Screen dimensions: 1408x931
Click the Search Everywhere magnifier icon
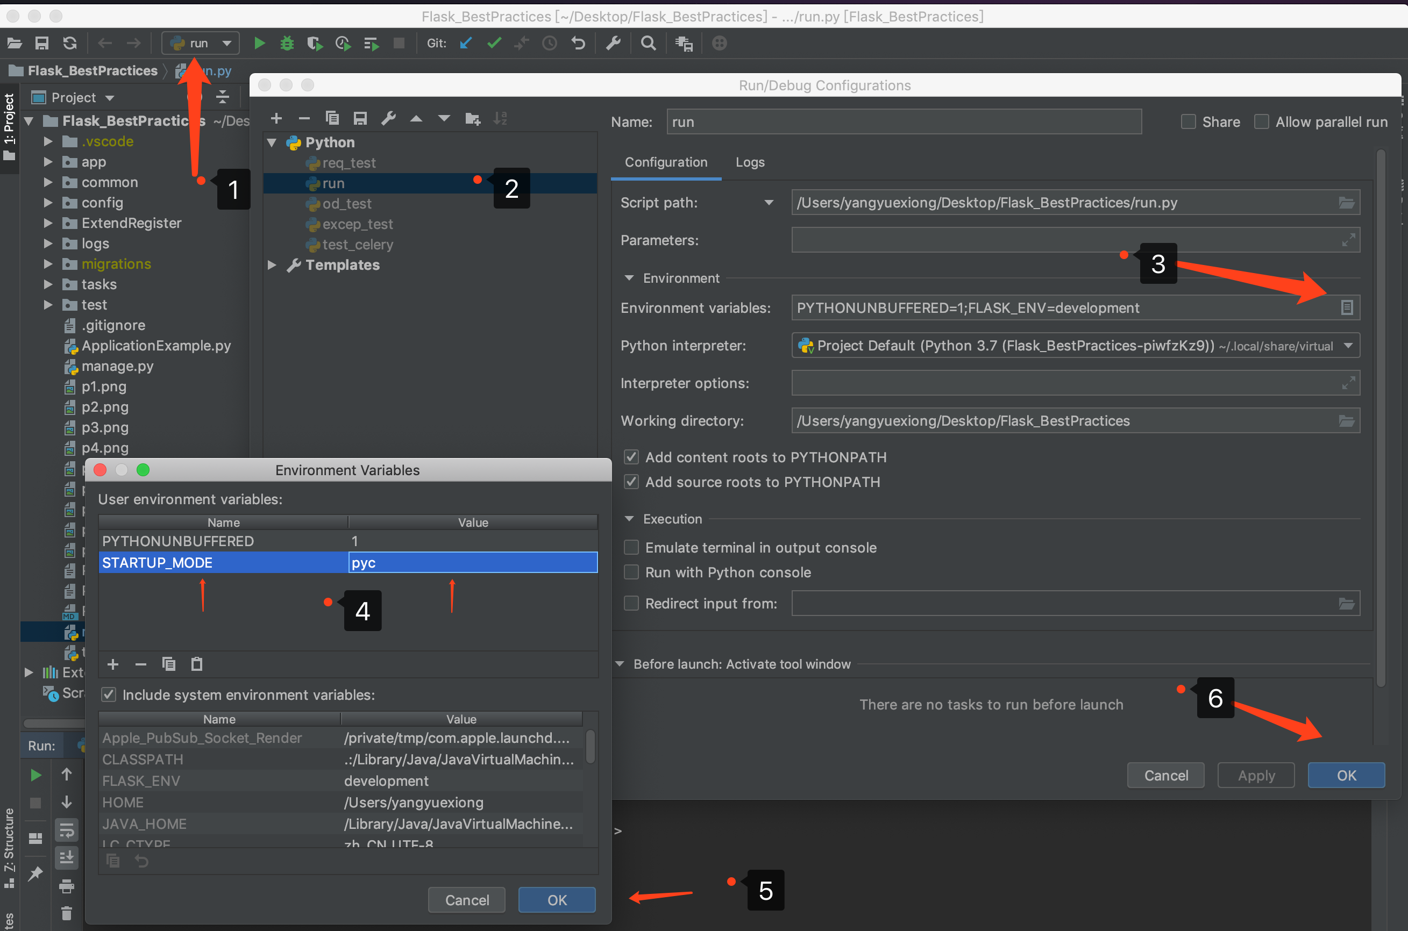pyautogui.click(x=648, y=44)
